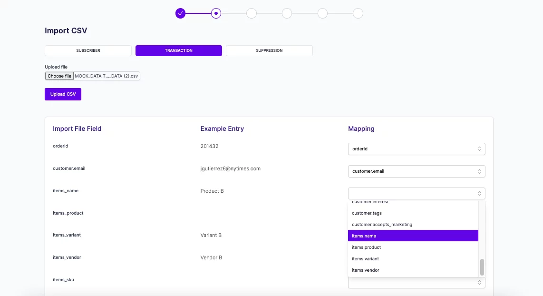Select the fourth progress step circle
This screenshot has height=296, width=543.
click(x=287, y=13)
